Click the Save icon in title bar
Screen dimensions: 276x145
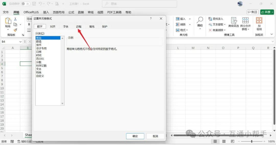coord(34,4)
